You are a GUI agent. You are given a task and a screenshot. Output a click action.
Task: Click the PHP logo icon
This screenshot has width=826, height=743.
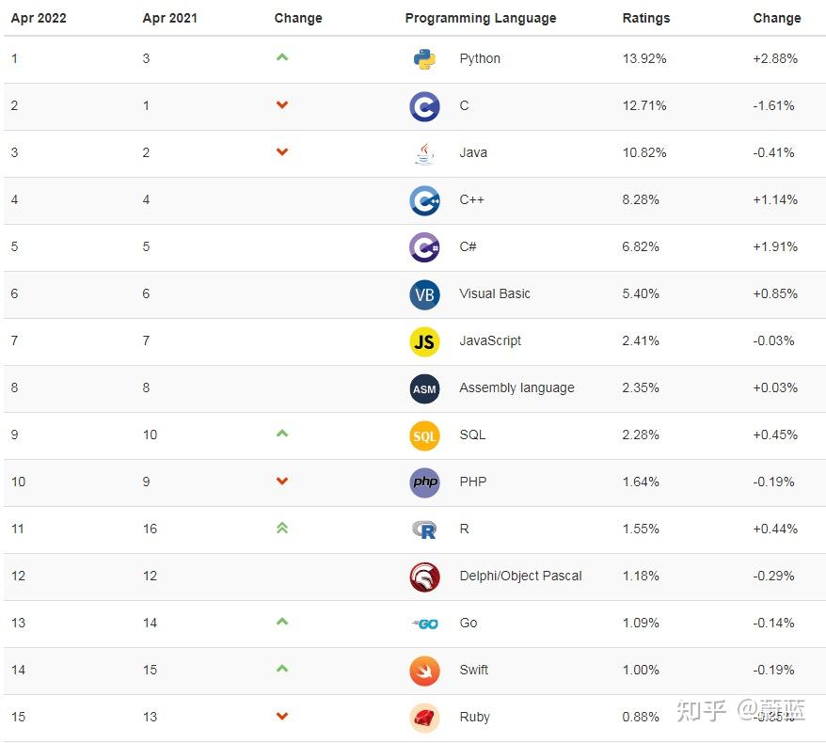pyautogui.click(x=424, y=482)
